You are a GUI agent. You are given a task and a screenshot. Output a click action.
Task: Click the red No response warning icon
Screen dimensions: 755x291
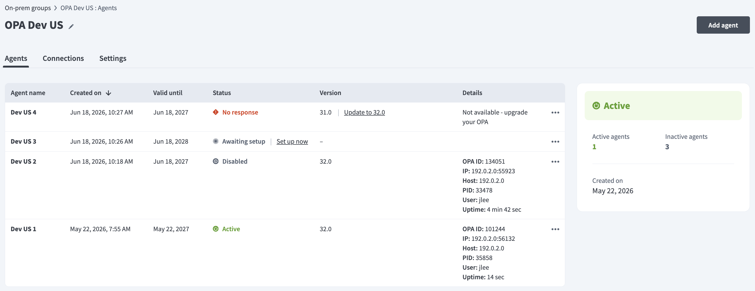216,112
